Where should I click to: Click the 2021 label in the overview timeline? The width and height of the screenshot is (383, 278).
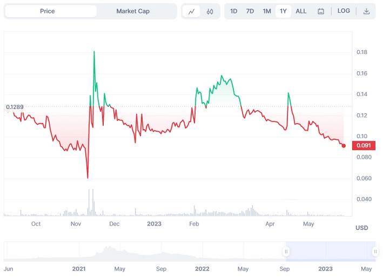point(79,269)
